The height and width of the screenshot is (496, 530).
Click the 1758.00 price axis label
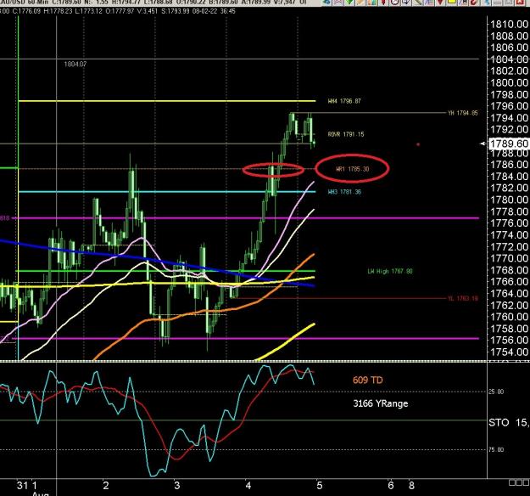[509, 329]
